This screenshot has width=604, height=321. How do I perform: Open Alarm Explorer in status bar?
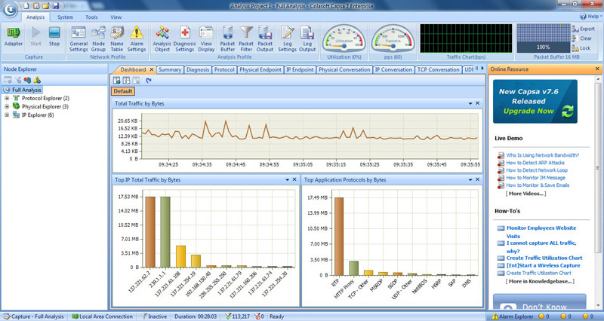pos(513,316)
